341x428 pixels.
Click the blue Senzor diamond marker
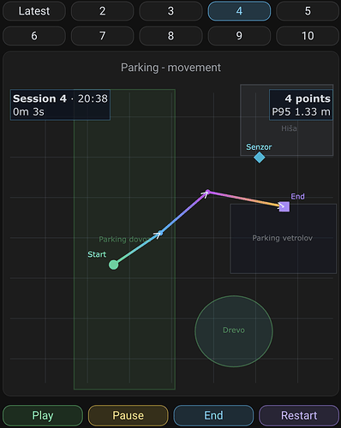pyautogui.click(x=260, y=158)
